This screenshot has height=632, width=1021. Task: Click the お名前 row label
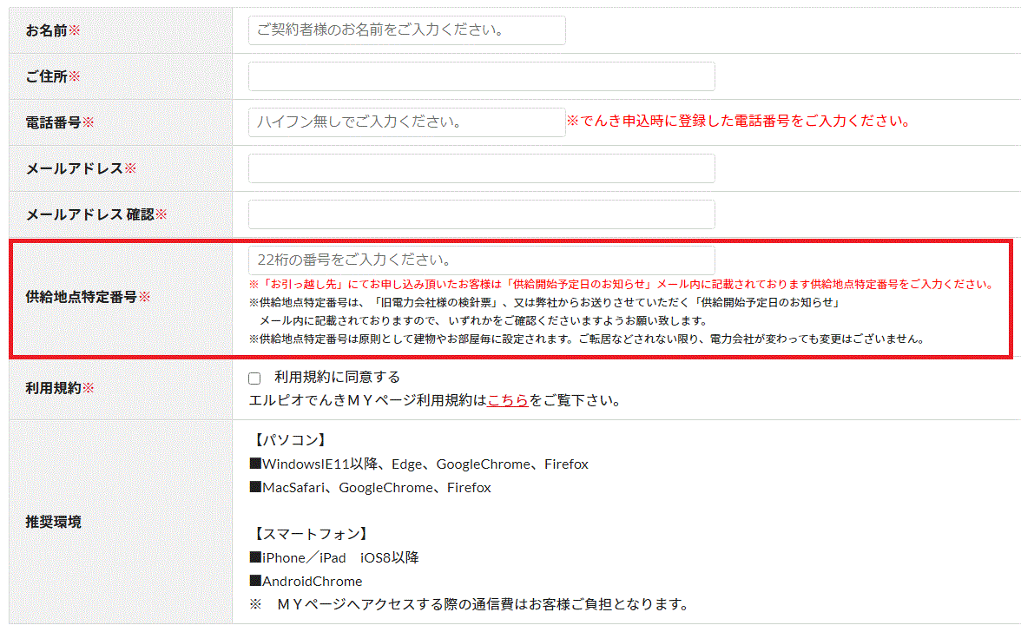[47, 30]
